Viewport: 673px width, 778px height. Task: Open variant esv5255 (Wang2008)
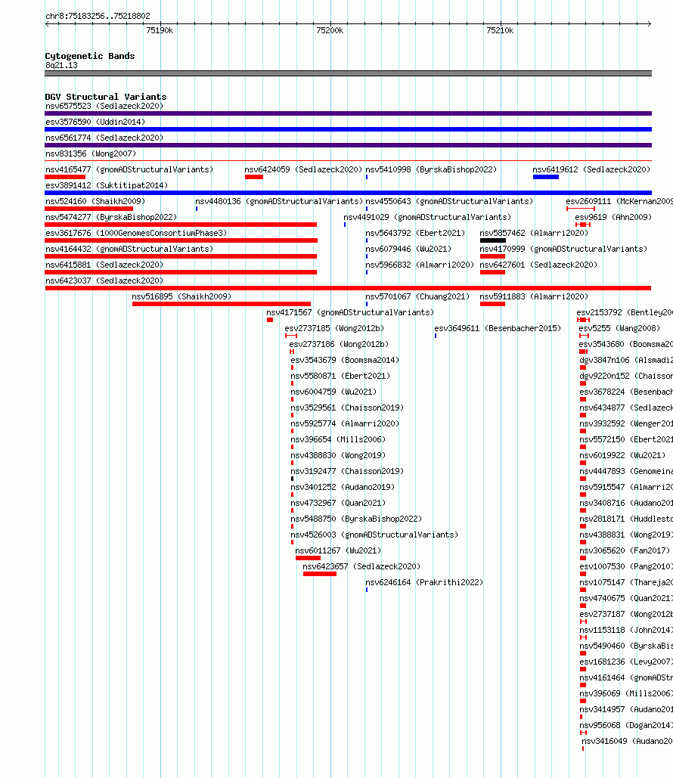click(x=620, y=328)
